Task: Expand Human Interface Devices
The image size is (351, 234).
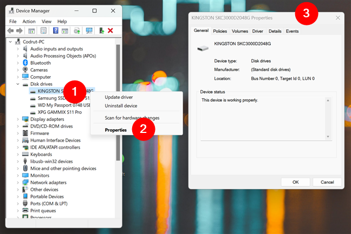Action: click(18, 140)
